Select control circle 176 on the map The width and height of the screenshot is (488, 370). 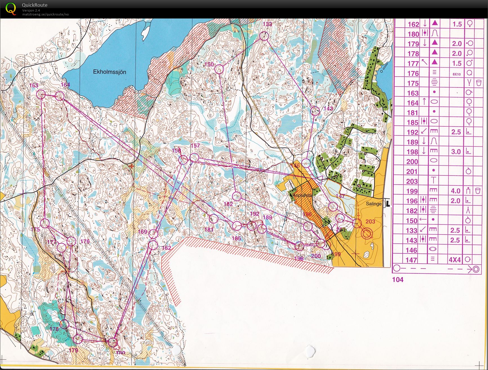(x=72, y=241)
